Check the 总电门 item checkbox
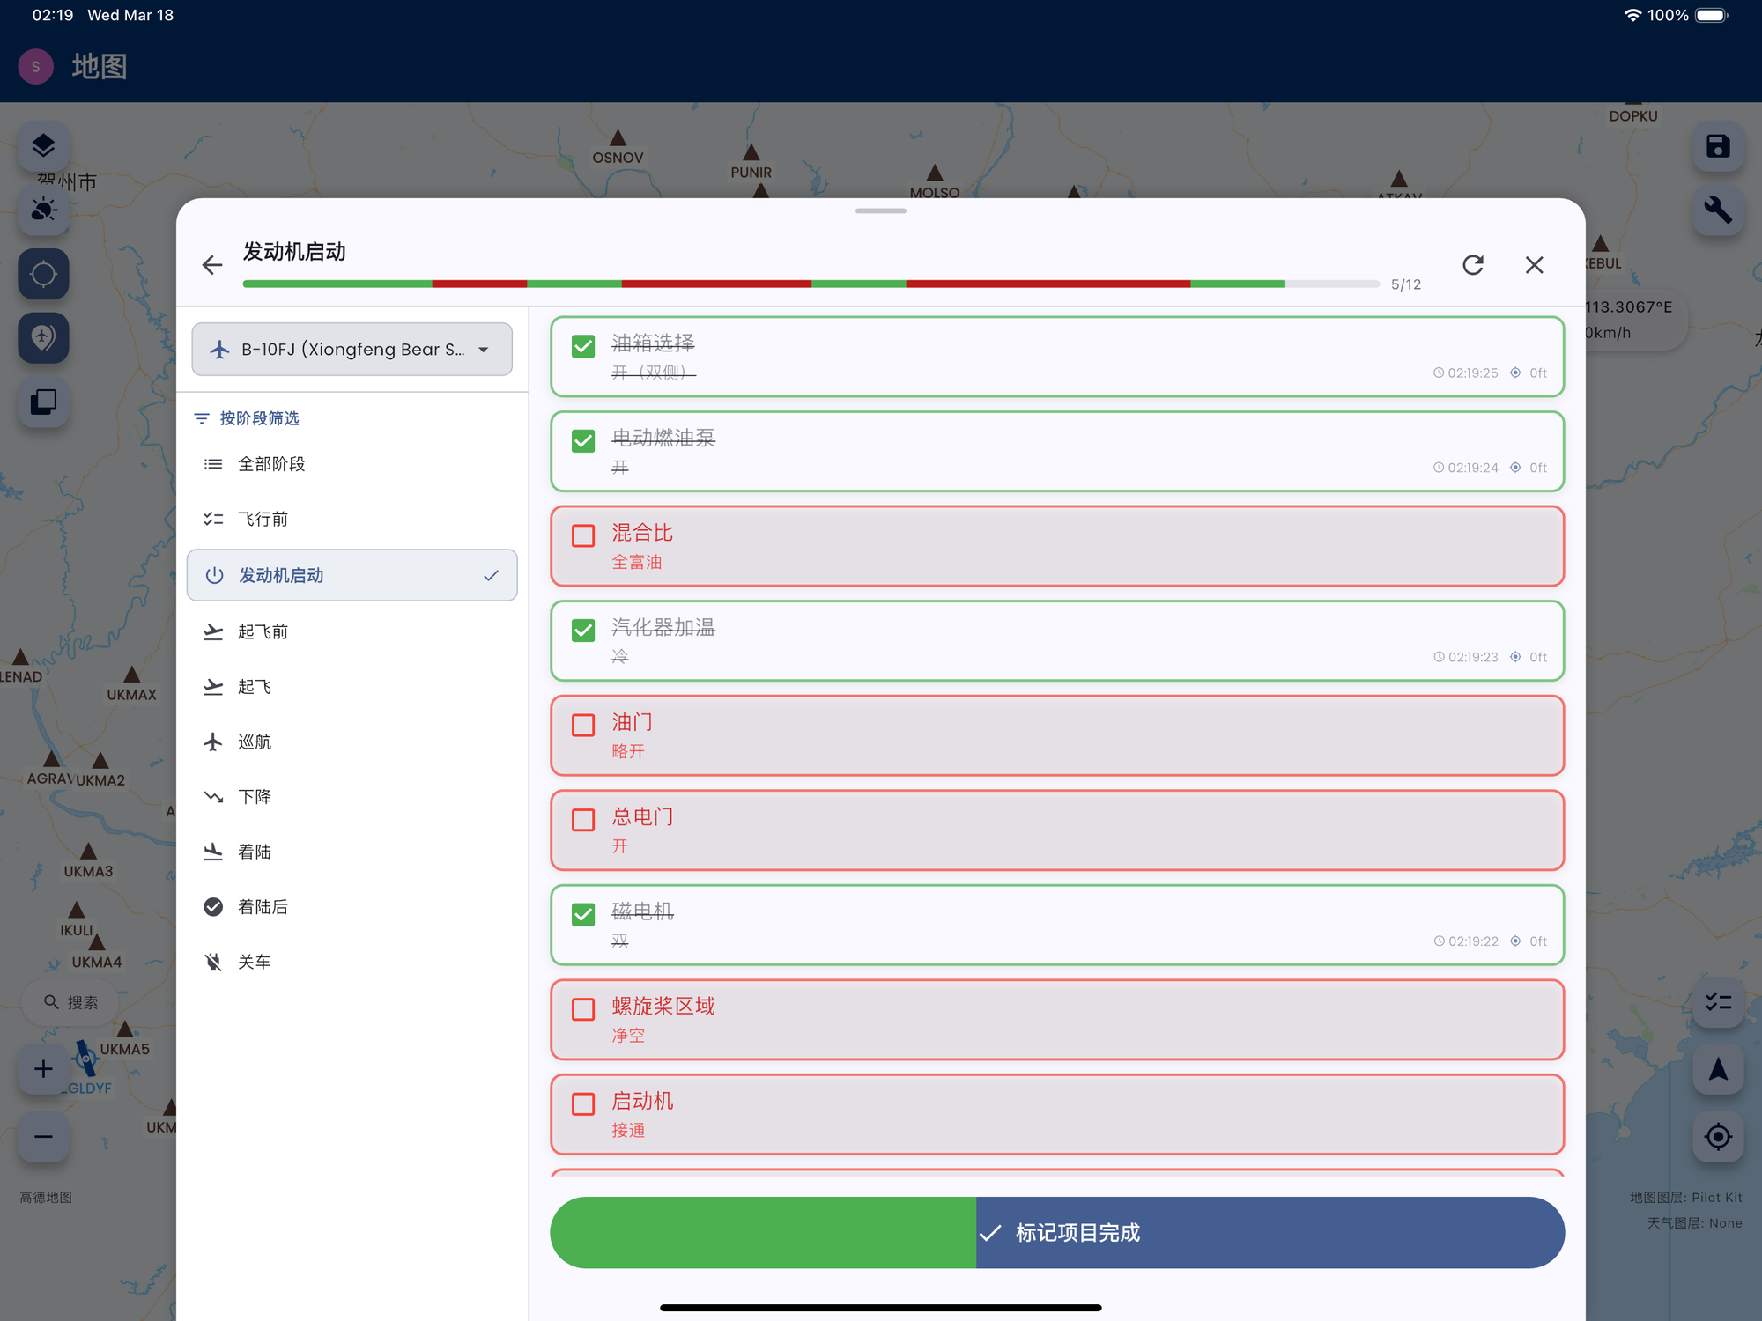 pyautogui.click(x=583, y=820)
